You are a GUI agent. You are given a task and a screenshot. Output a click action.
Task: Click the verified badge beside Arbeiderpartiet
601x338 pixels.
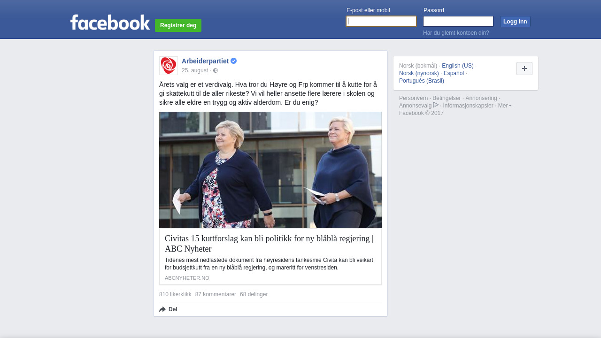pos(234,61)
